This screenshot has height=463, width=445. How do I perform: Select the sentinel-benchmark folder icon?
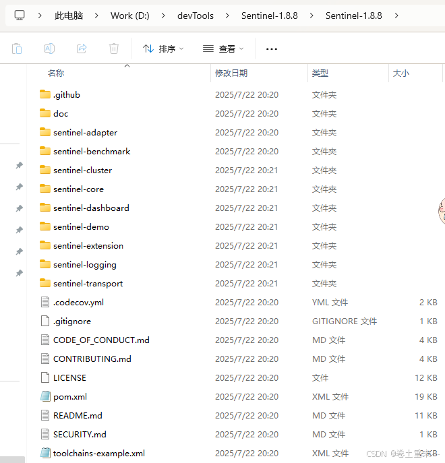(45, 151)
